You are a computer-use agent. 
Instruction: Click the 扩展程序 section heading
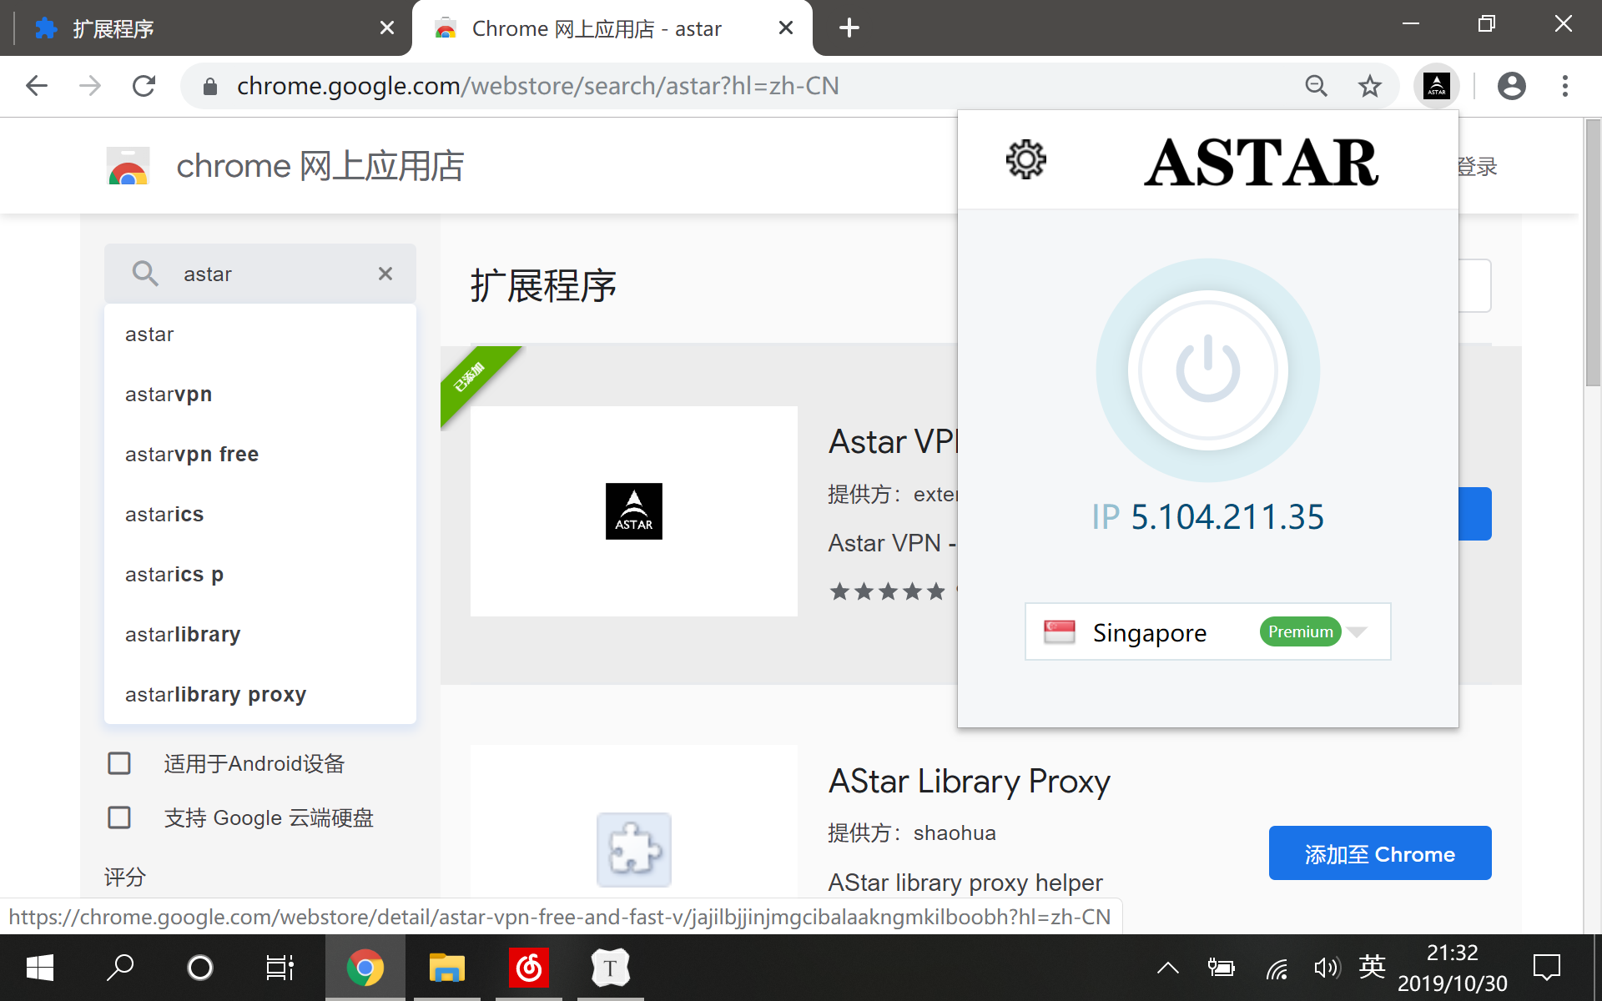[x=543, y=286]
